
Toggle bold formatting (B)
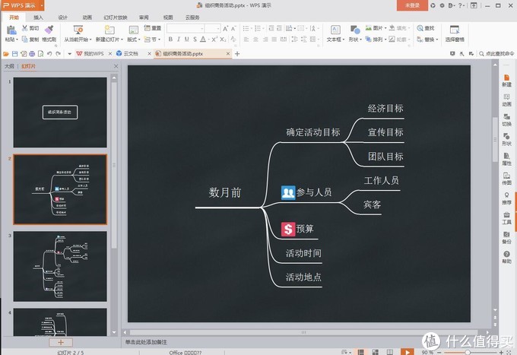(170, 40)
